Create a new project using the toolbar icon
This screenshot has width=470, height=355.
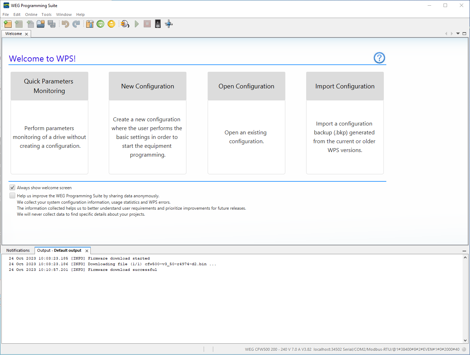click(8, 24)
